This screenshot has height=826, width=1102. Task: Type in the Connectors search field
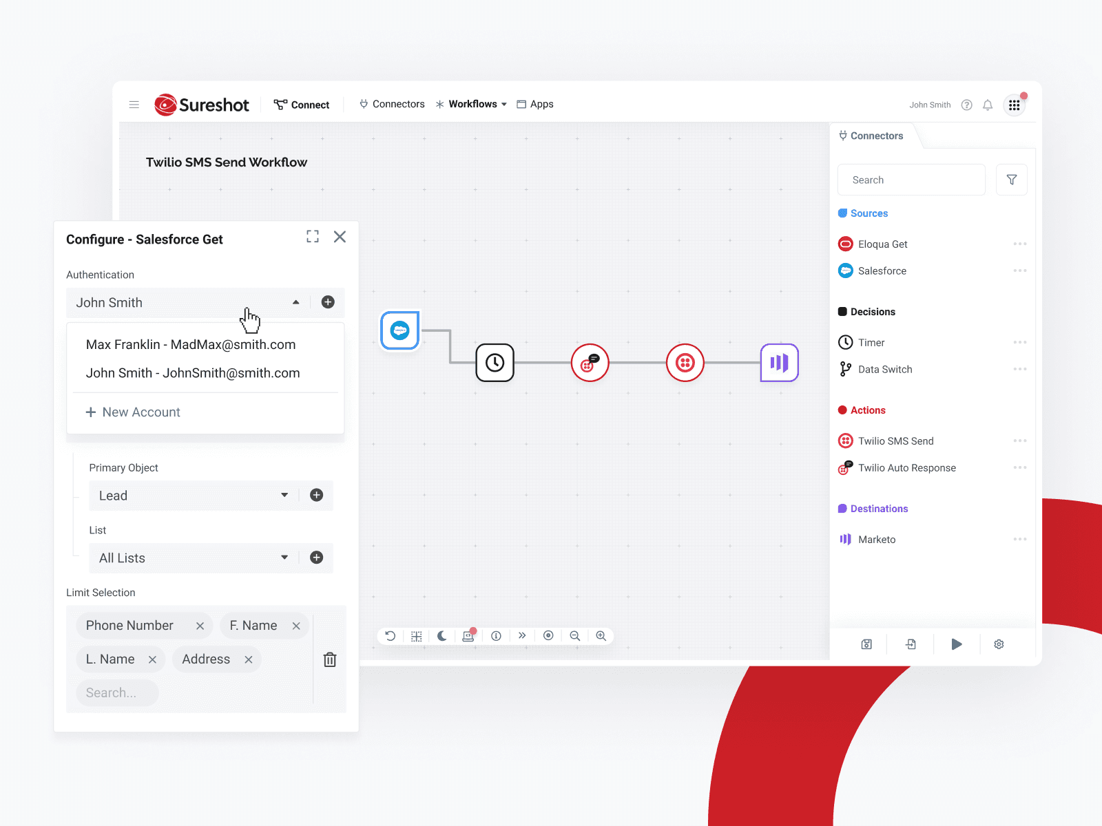(911, 180)
